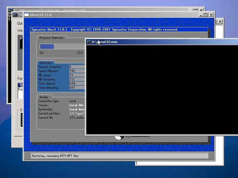The width and height of the screenshot is (238, 178).
Task: Click the Ghost32 11.0 title text
Action: tap(40, 15)
